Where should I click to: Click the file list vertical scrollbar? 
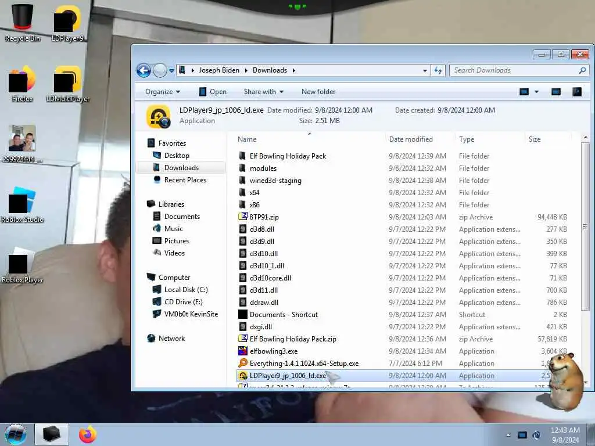pos(585,226)
